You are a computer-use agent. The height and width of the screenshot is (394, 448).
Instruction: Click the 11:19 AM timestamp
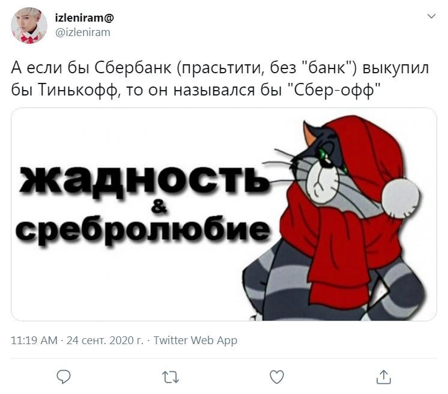[34, 341]
